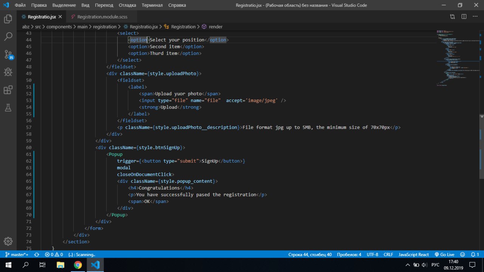Open the editor More Actions ellipsis
Image resolution: width=484 pixels, height=272 pixels.
click(475, 17)
